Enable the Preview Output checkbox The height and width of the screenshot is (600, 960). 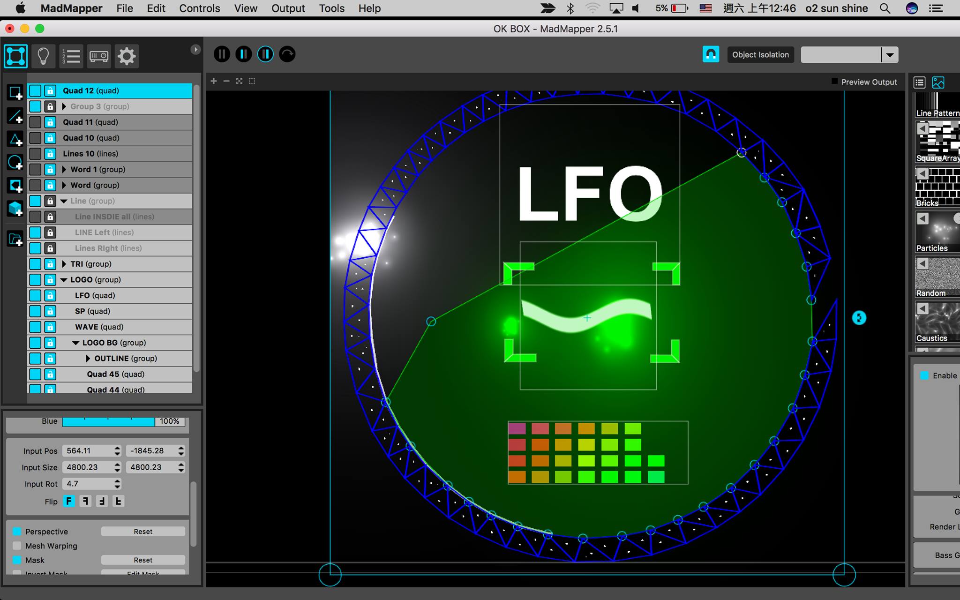coord(834,82)
